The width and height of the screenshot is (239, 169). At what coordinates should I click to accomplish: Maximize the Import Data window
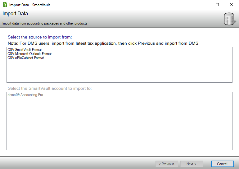point(217,5)
